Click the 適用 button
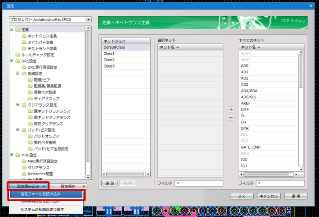Screen dimensions: 319x217 pos(296,196)
